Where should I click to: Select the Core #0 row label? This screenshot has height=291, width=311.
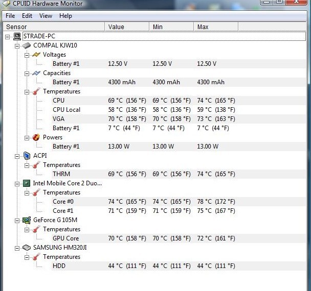[63, 202]
